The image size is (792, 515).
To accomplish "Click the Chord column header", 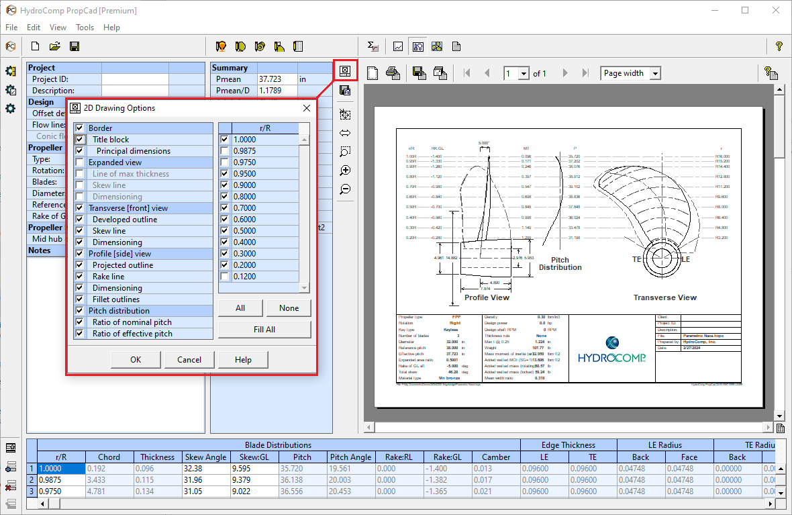I will click(109, 457).
